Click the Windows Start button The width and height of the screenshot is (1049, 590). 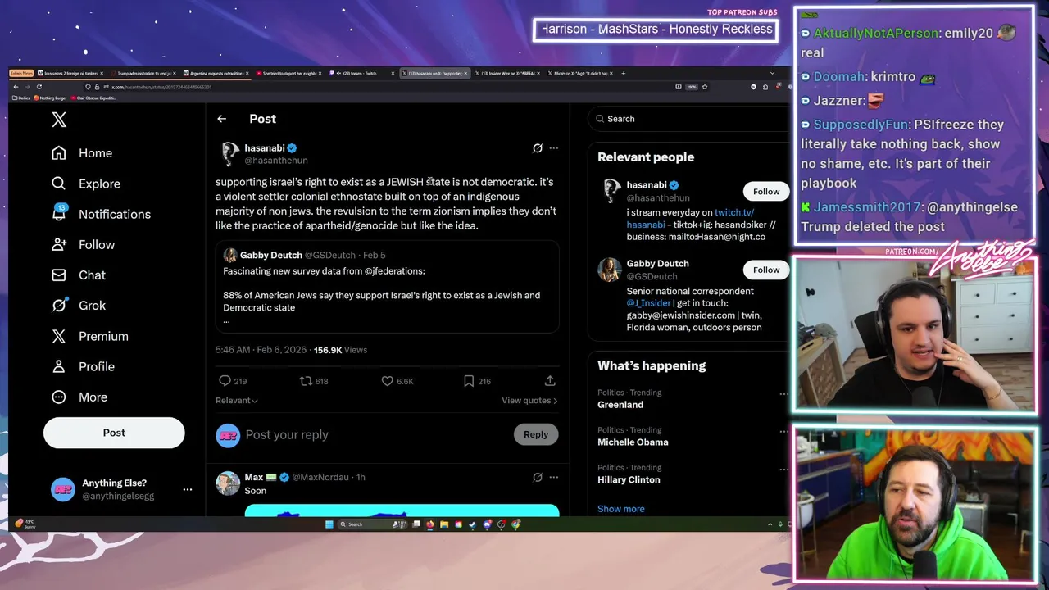click(x=329, y=524)
